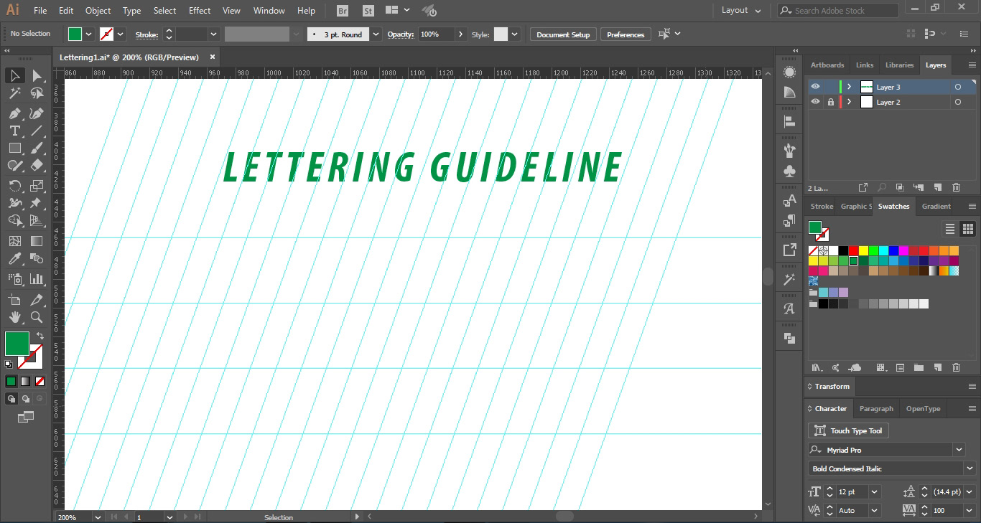Select the Hand tool
This screenshot has width=981, height=523.
click(x=14, y=317)
